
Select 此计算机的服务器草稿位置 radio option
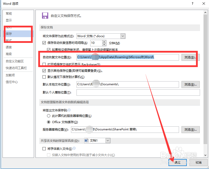(x=49, y=116)
